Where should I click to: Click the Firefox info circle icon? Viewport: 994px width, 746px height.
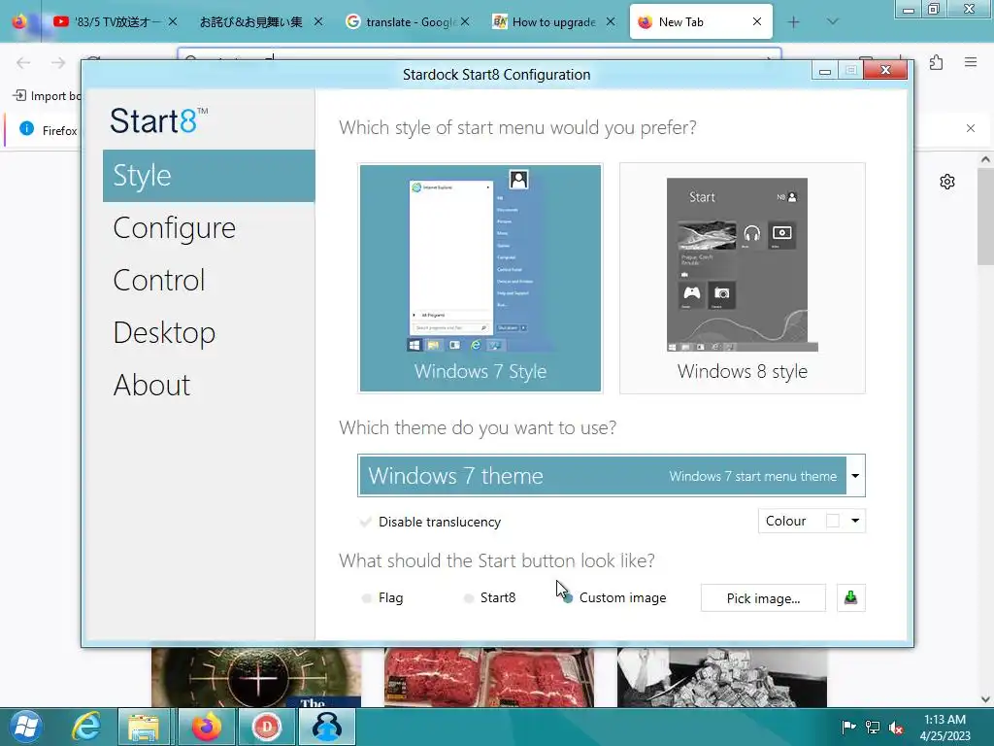pos(26,129)
